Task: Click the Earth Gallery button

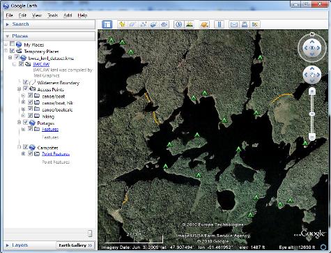Action: [75, 245]
